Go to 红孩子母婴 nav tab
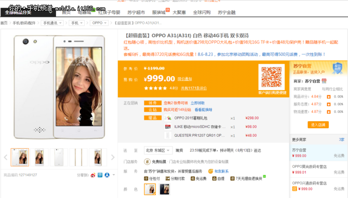The image size is (348, 198). [109, 12]
